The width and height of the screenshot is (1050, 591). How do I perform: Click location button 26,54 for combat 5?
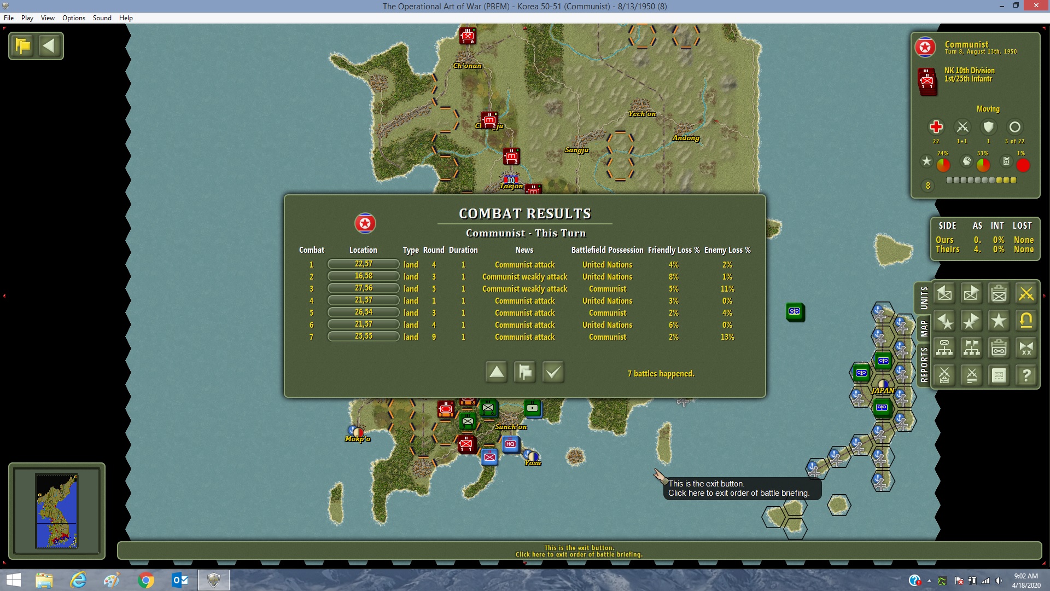363,312
